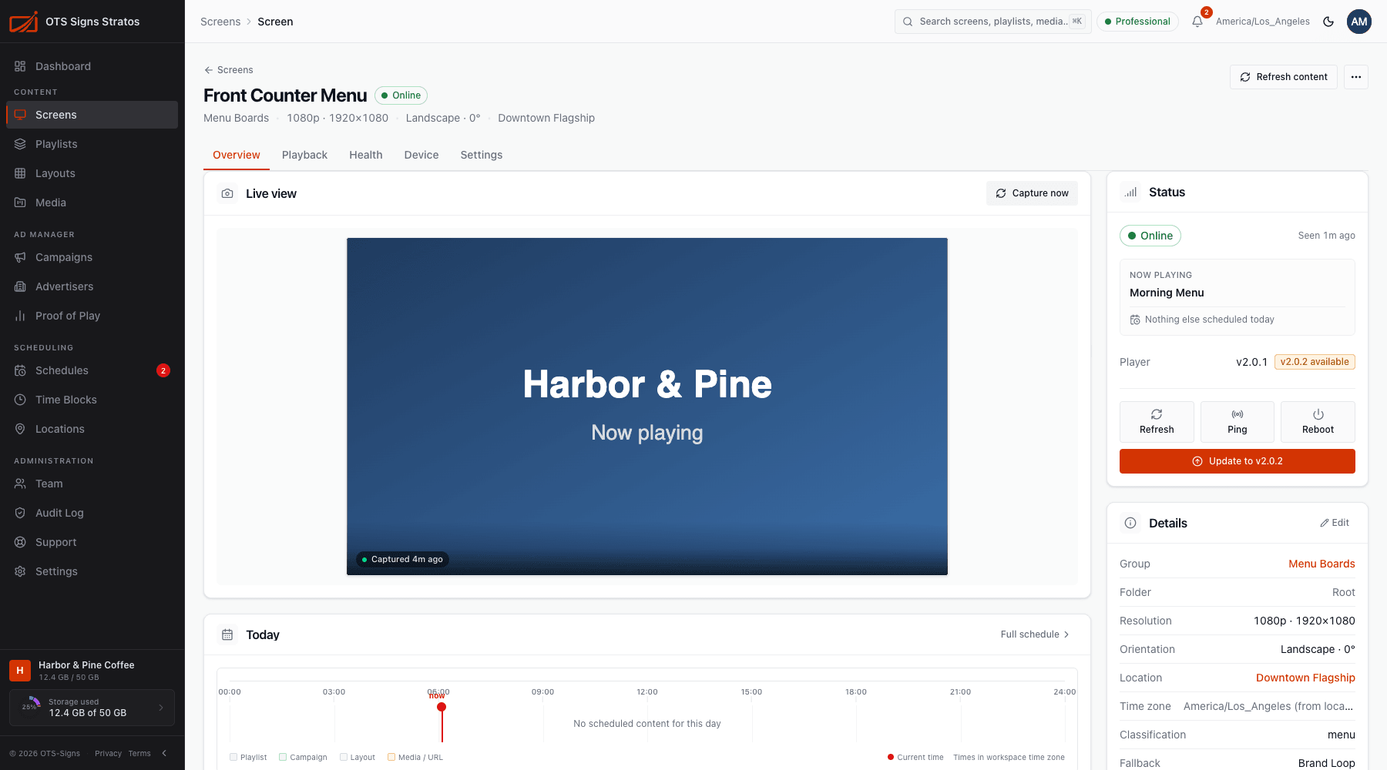The image size is (1387, 770).
Task: Open the America/Los_Angeles time zone selector
Action: click(x=1262, y=22)
